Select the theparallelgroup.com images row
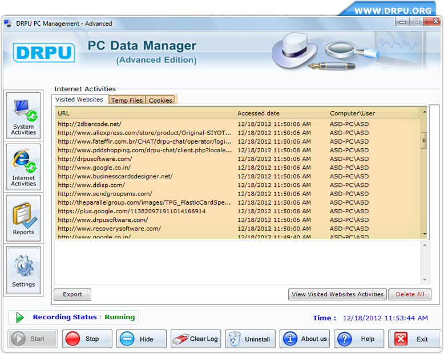This screenshot has height=354, width=444. pyautogui.click(x=238, y=202)
